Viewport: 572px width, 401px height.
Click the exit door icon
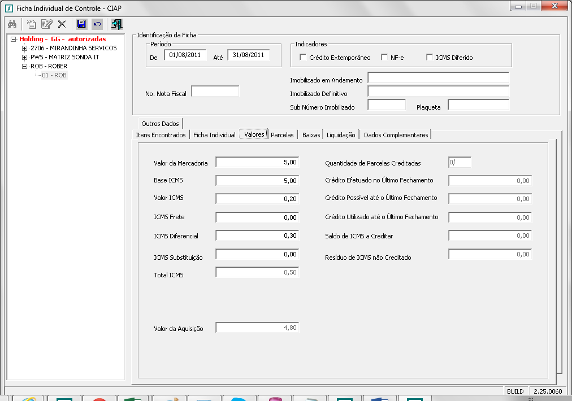coord(116,24)
